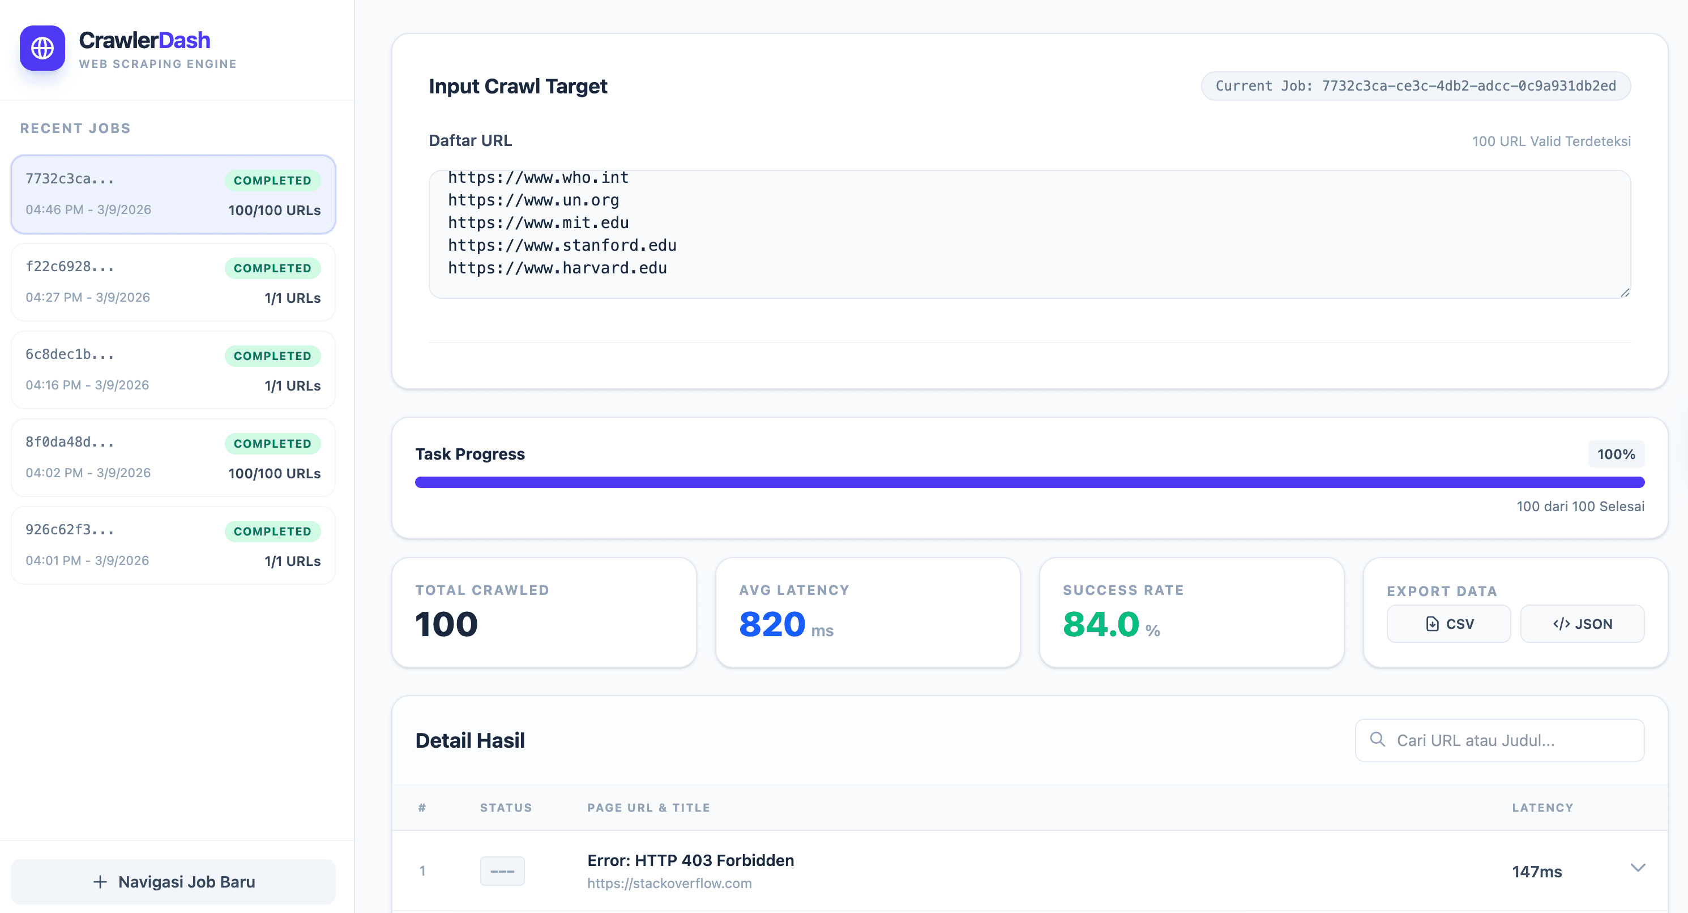Click the 100 URL Valid Terdeteksi label
The image size is (1688, 913).
click(1551, 141)
